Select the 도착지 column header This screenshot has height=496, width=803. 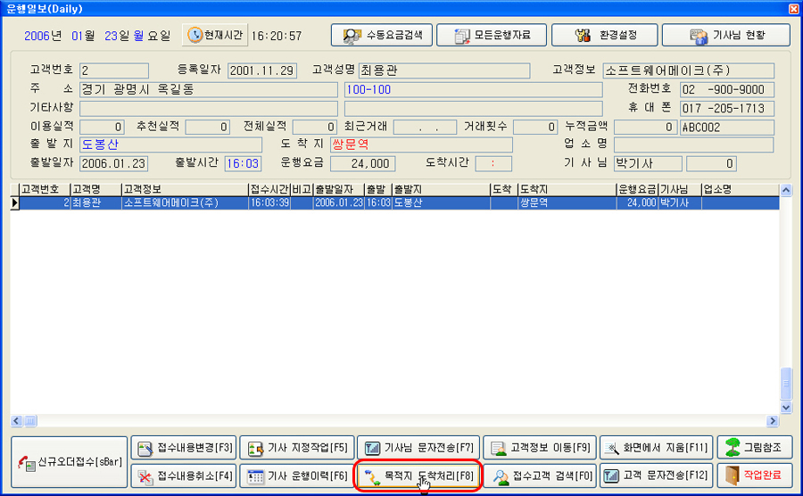pyautogui.click(x=567, y=189)
